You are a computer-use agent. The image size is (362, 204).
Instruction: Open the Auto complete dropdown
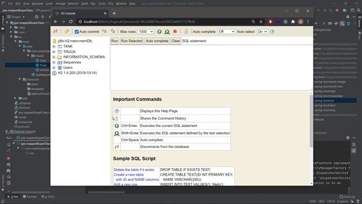pos(226,32)
